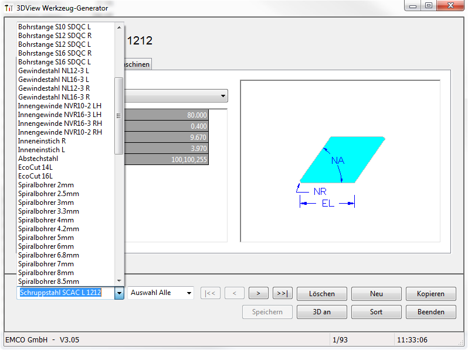
Task: Go to next tool with > button
Action: click(258, 293)
